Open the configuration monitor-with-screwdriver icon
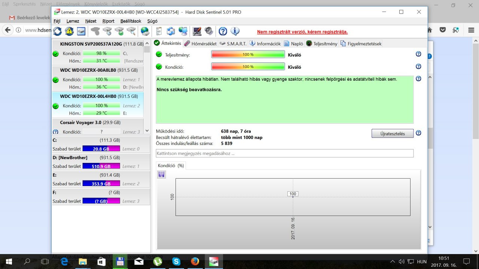The height and width of the screenshot is (269, 479). click(197, 31)
